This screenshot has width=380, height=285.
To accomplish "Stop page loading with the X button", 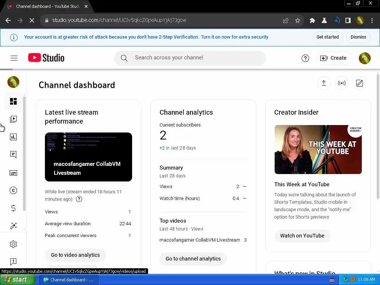I will tap(32, 21).
